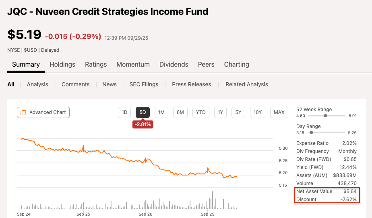Open the Holdings tab
Screen dimensions: 372x218
coord(62,65)
